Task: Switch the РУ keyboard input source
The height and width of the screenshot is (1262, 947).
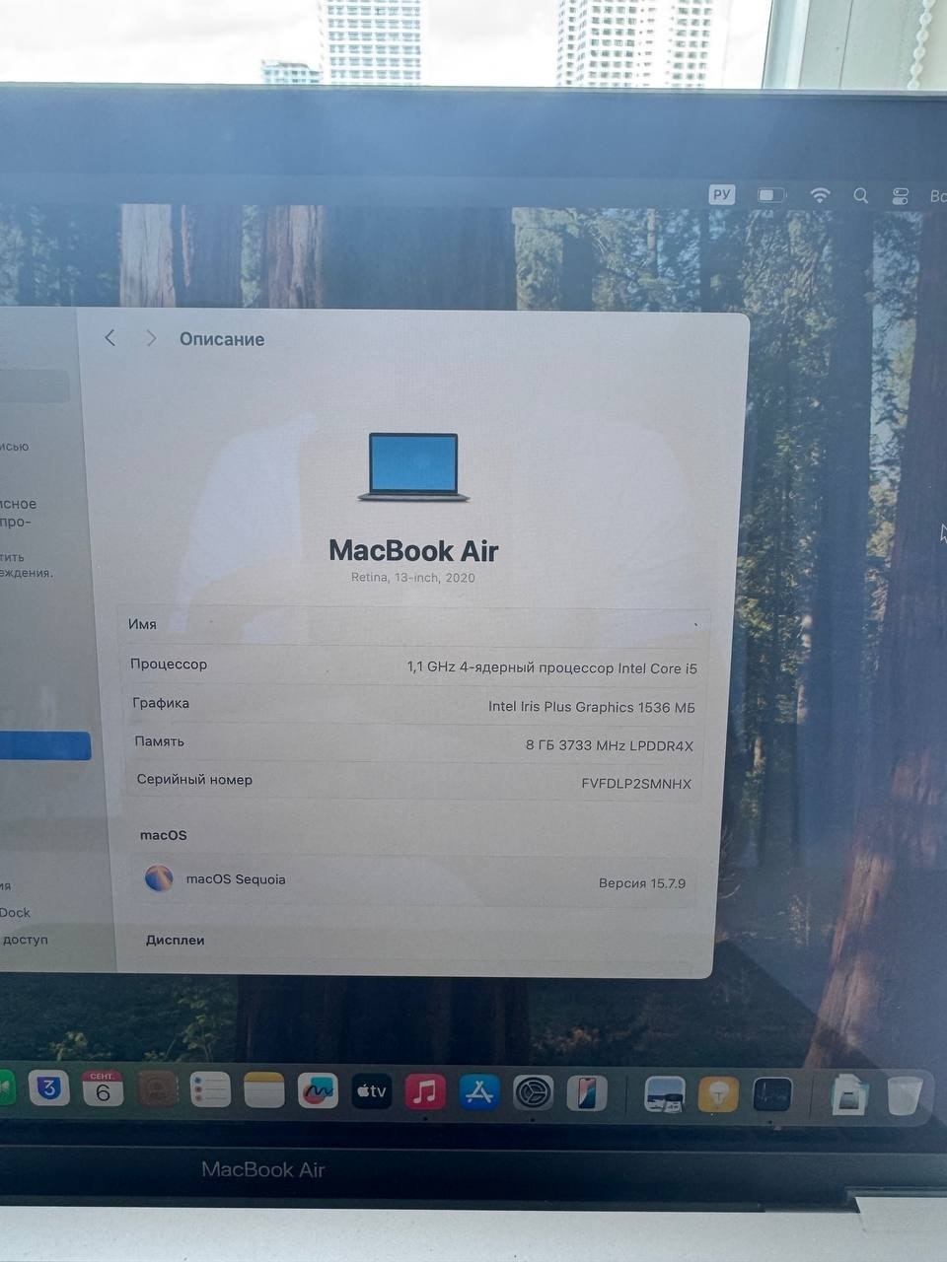Action: coord(722,194)
